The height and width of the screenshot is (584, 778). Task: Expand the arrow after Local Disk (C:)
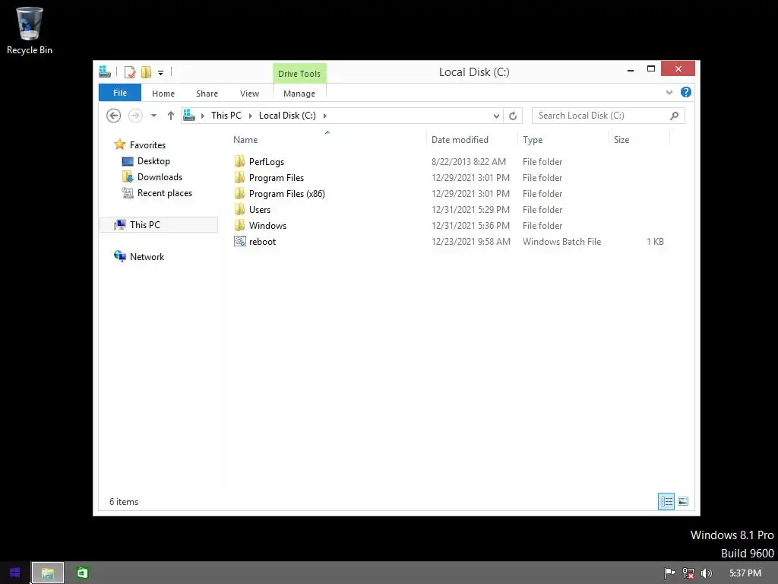coord(325,116)
